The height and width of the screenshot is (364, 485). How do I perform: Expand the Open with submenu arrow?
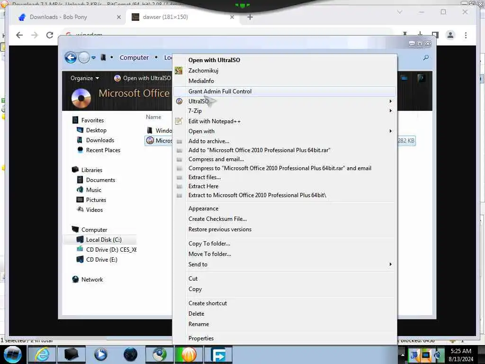click(x=390, y=131)
